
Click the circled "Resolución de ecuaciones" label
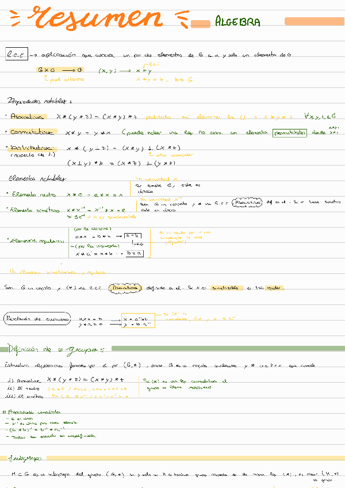point(37,317)
